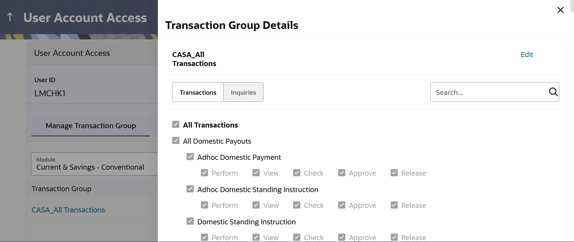Screen dimensions: 574x242
Task: Switch to the Inquiries tab
Action: click(x=243, y=92)
